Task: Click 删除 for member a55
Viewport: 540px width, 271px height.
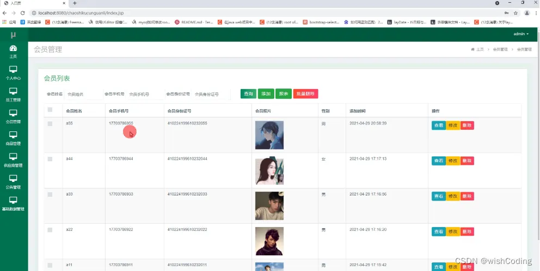Action: click(x=467, y=125)
